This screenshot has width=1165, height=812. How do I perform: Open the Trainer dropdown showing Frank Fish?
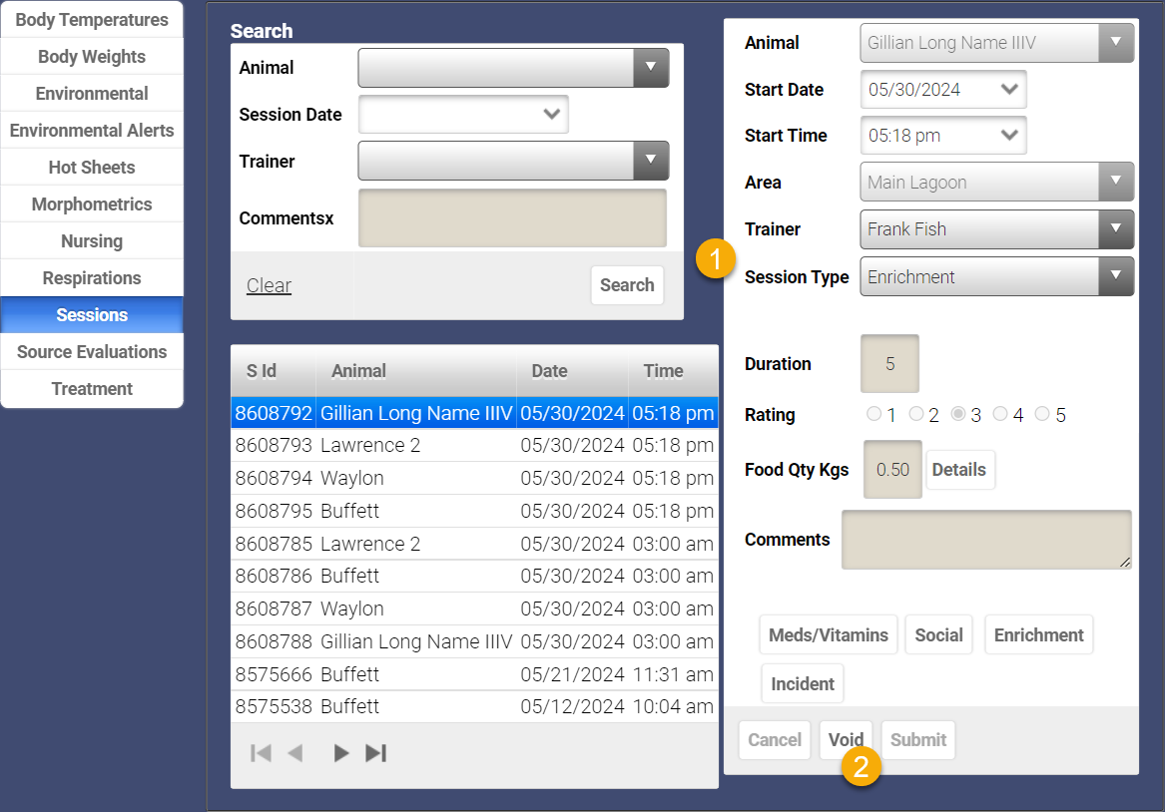click(997, 229)
